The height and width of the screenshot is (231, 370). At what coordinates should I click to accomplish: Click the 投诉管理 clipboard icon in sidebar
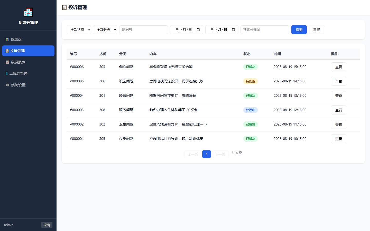click(7, 51)
